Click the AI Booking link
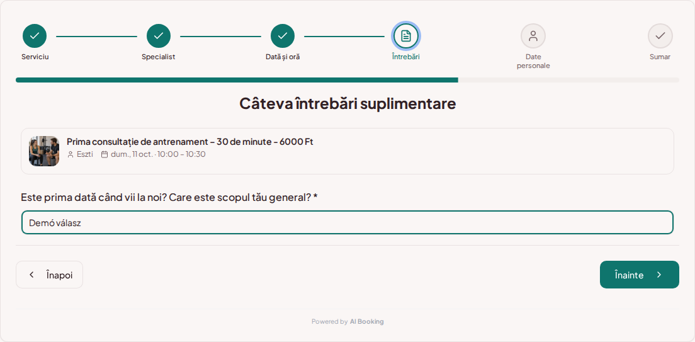This screenshot has height=342, width=695. 366,322
